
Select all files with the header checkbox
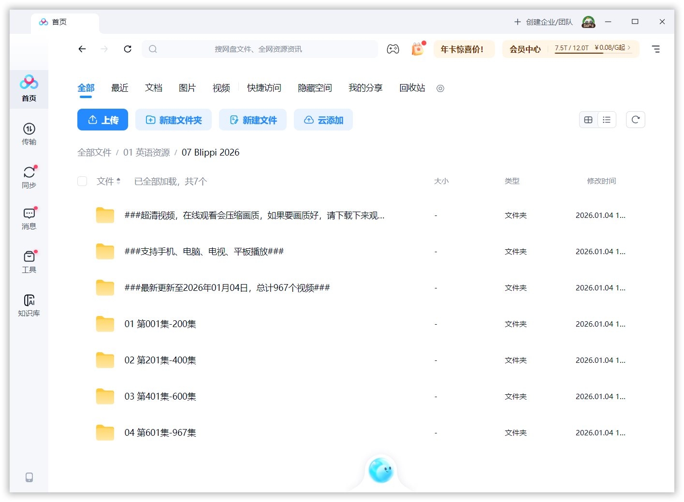pos(82,181)
